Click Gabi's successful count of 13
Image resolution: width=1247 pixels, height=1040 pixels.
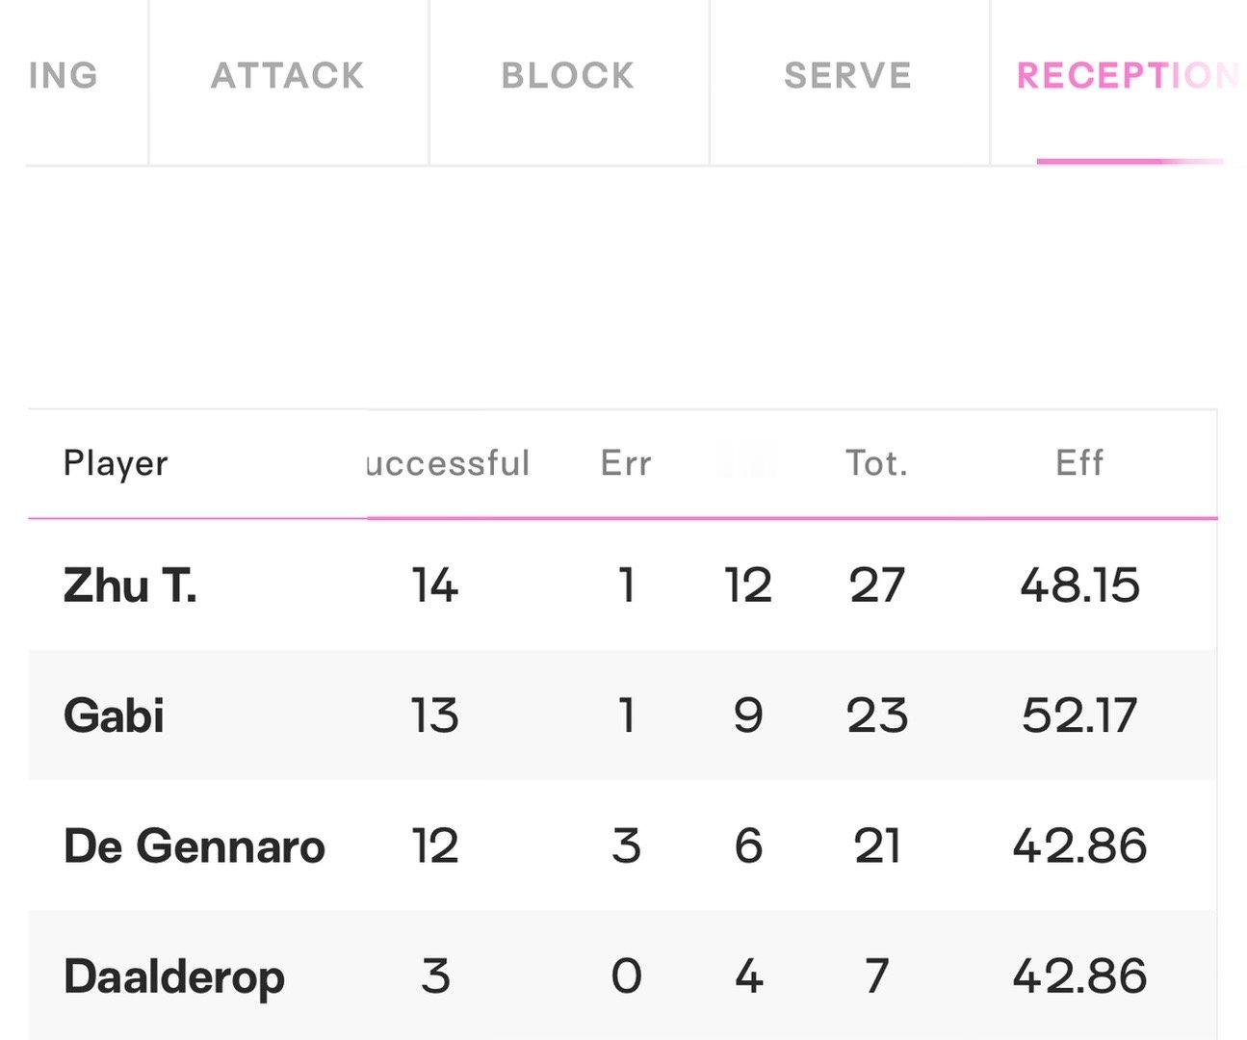[x=434, y=715]
